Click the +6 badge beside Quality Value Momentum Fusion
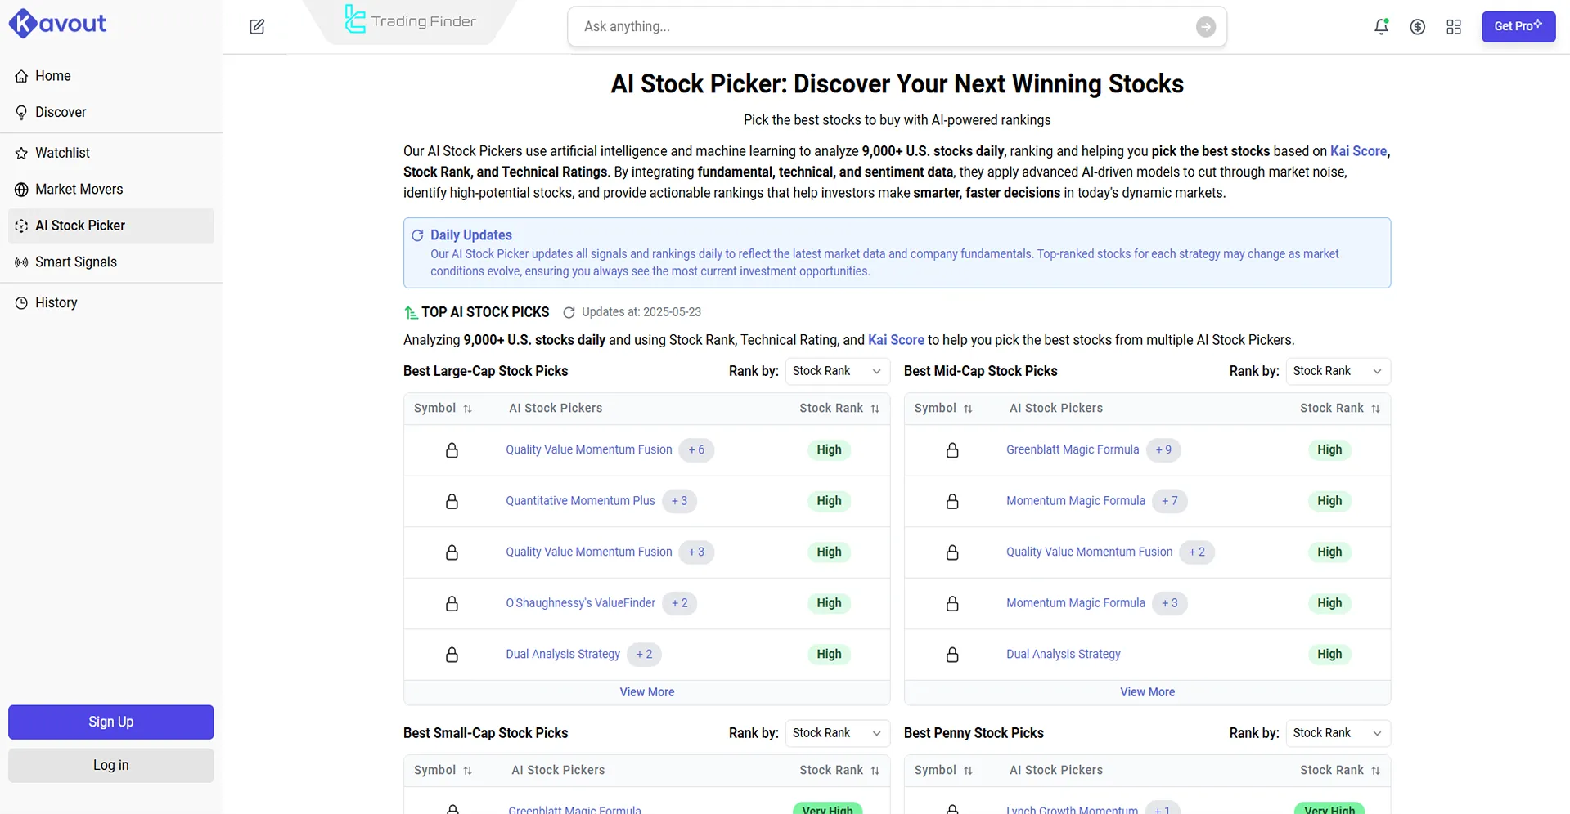The image size is (1570, 814). point(696,450)
